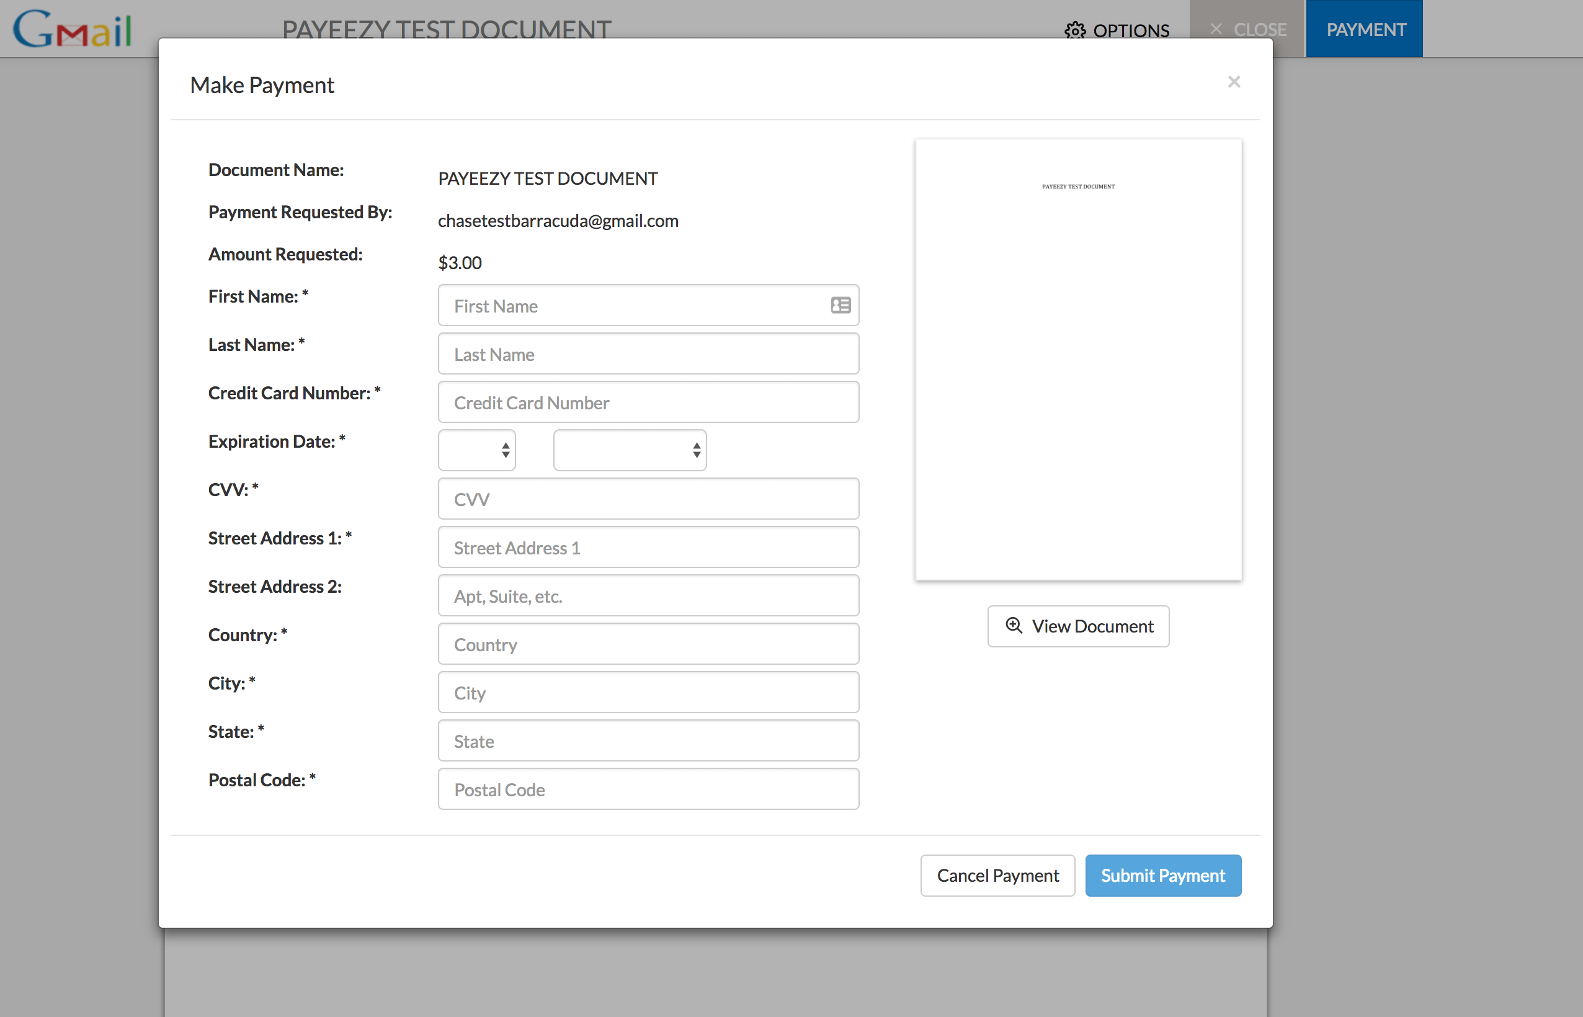Select the Postal Code field

tap(648, 789)
